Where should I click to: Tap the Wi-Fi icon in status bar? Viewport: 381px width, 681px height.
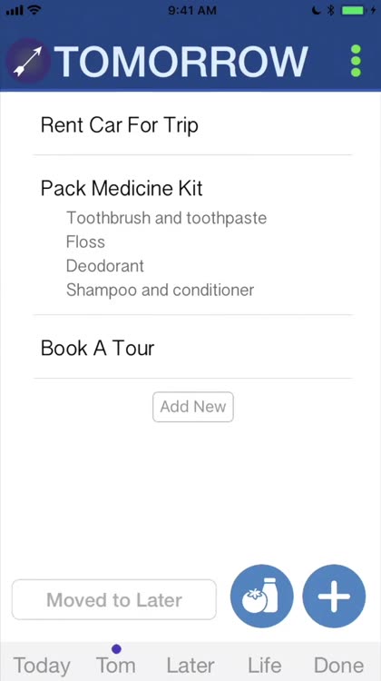pos(34,10)
